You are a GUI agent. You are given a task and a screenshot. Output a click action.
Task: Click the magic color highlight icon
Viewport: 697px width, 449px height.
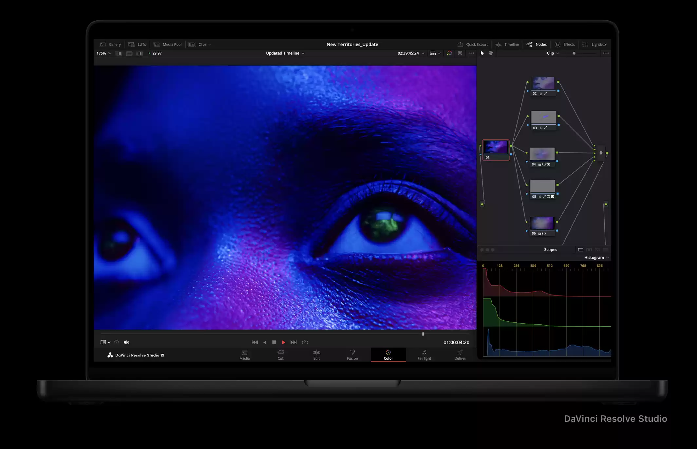point(449,53)
